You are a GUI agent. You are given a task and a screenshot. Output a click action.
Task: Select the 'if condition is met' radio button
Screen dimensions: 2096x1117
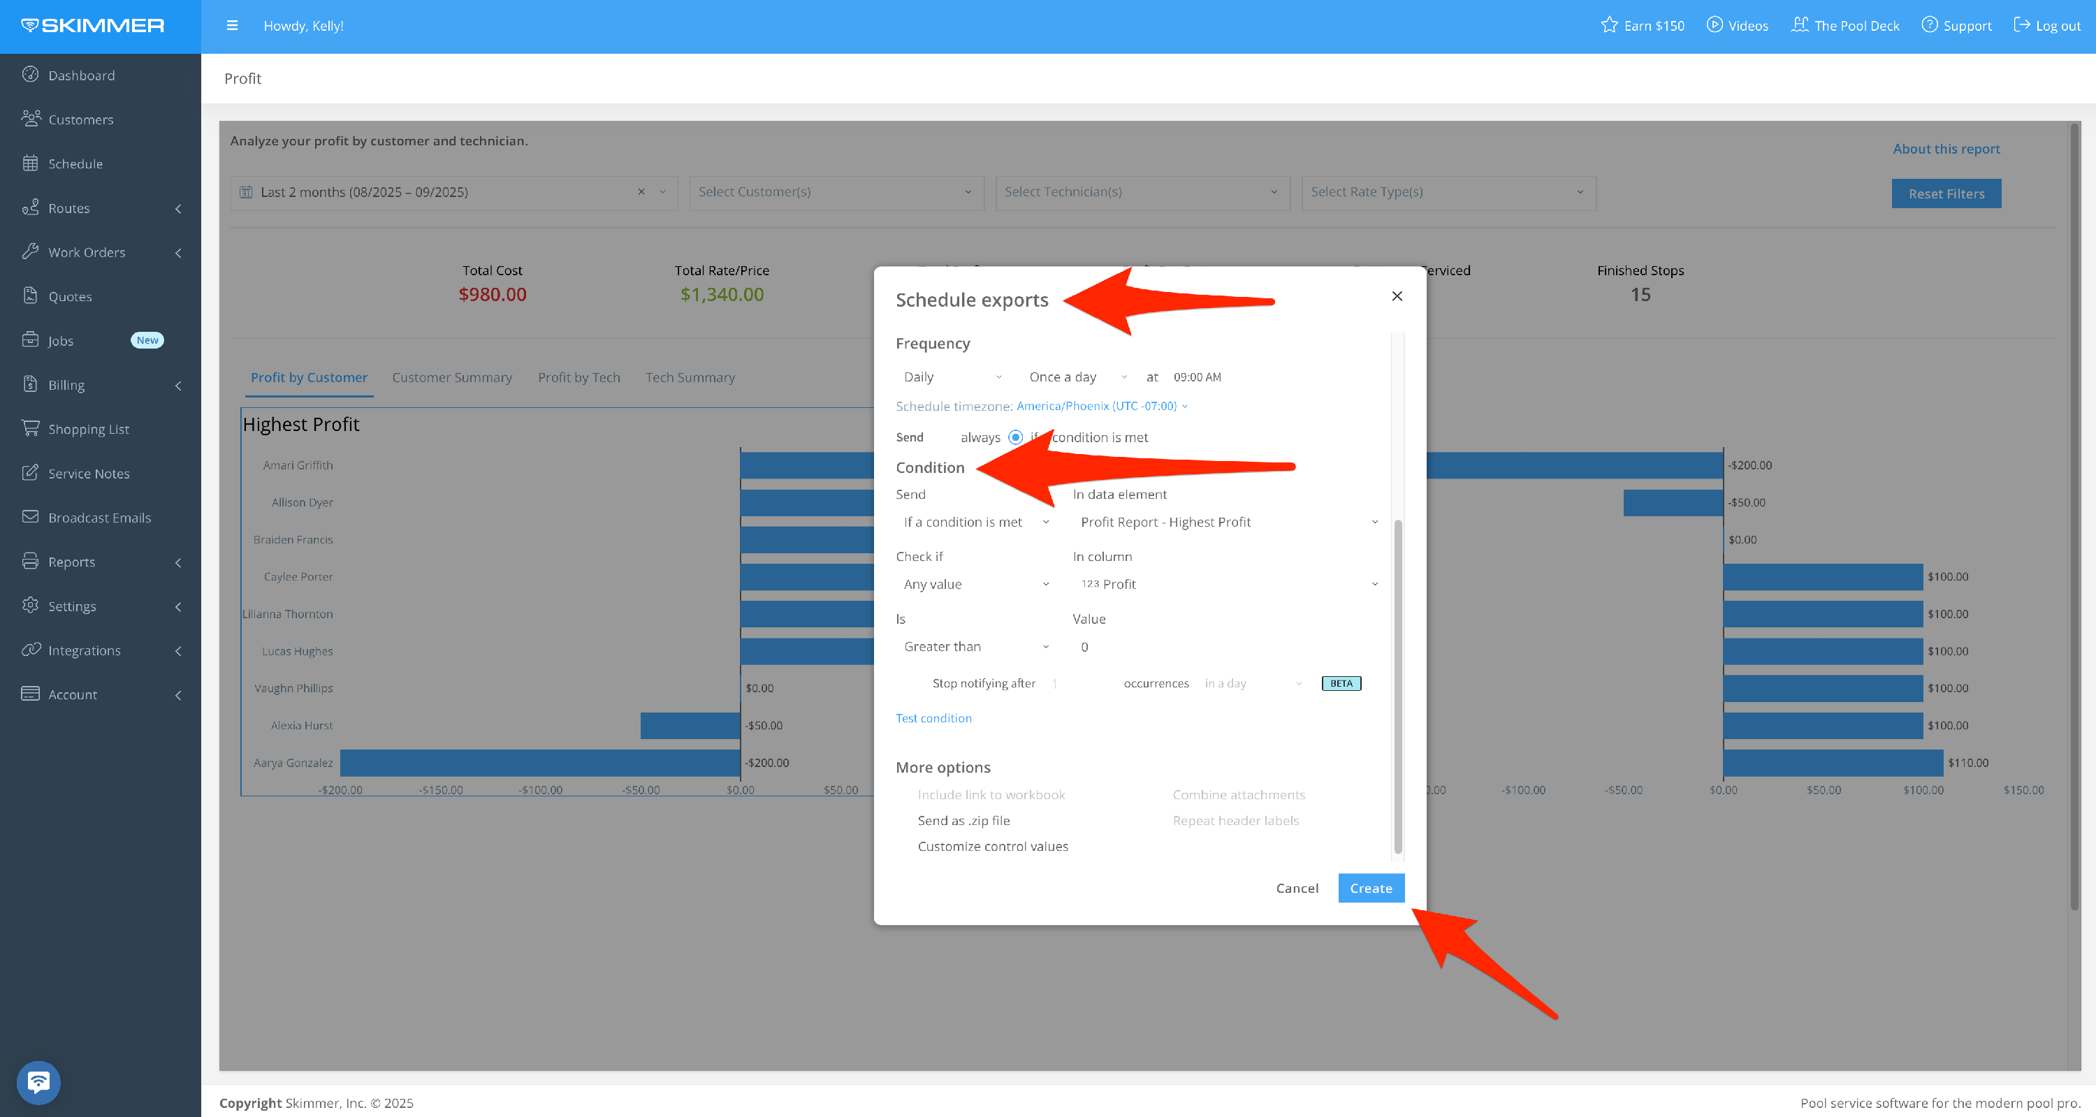pos(1015,438)
